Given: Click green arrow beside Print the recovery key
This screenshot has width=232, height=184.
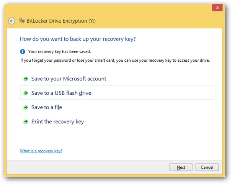Looking at the screenshot, I should (26, 122).
